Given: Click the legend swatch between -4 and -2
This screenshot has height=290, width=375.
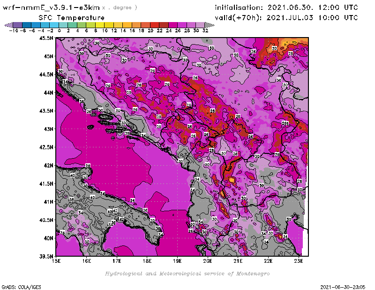Looking at the screenshot, I should [45, 25].
